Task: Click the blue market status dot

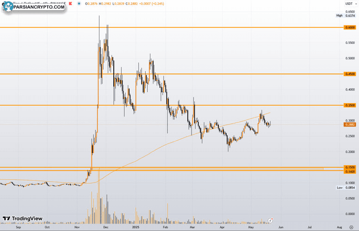Action: 79,3
